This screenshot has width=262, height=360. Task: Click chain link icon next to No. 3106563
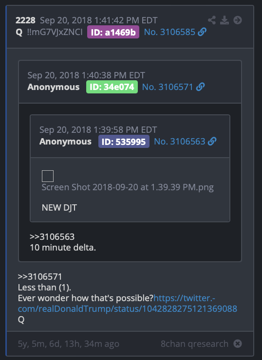(x=212, y=141)
